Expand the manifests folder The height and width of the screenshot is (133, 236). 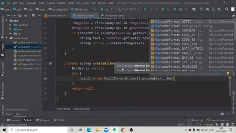[10, 25]
